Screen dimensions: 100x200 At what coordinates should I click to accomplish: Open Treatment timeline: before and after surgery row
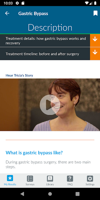[x=45, y=54]
